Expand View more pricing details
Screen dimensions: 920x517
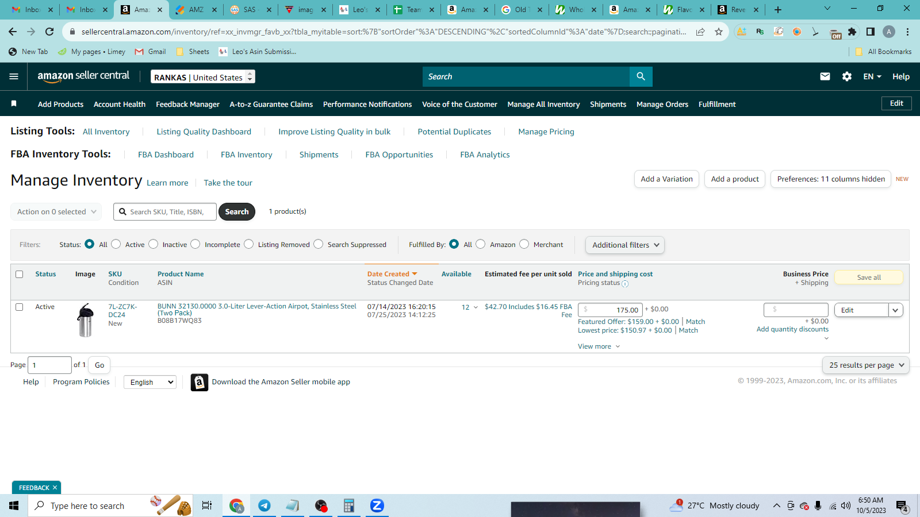coord(599,346)
